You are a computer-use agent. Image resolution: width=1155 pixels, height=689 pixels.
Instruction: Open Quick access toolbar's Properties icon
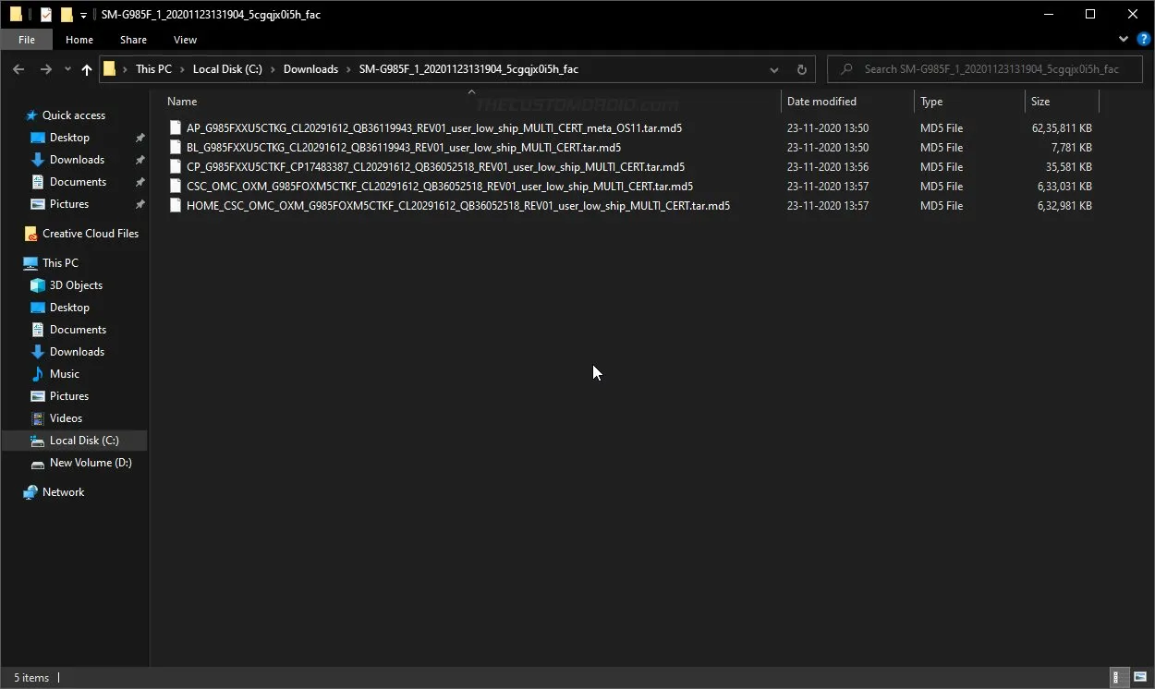pos(46,14)
